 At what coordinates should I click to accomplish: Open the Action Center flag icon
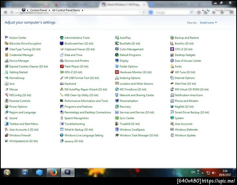6,37
